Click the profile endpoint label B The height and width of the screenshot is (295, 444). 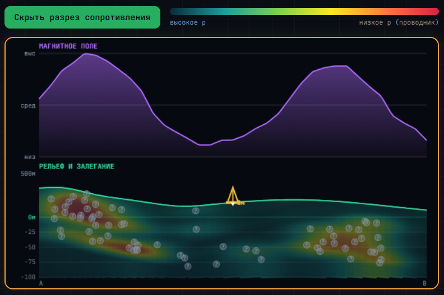coord(424,283)
